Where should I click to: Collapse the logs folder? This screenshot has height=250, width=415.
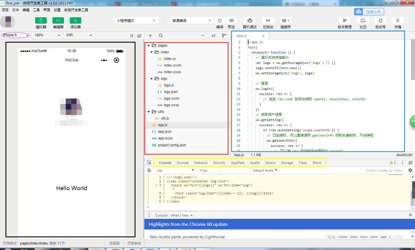click(x=152, y=79)
